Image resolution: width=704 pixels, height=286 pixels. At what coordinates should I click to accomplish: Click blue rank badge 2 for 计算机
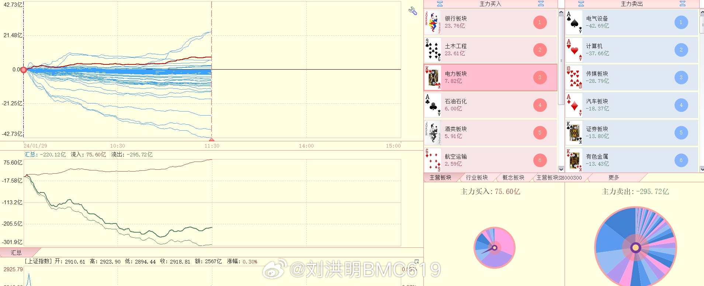pyautogui.click(x=681, y=50)
